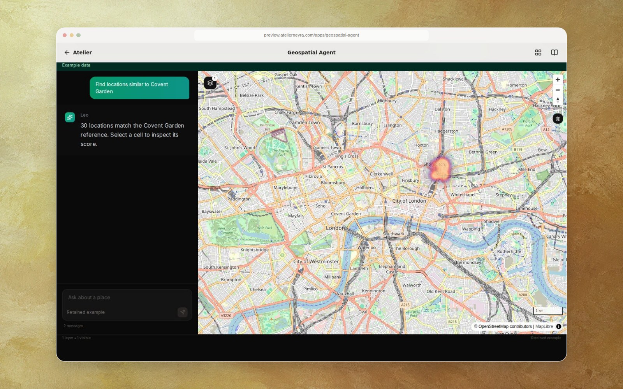
Task: Focus the Ask about a place field
Action: 127,298
